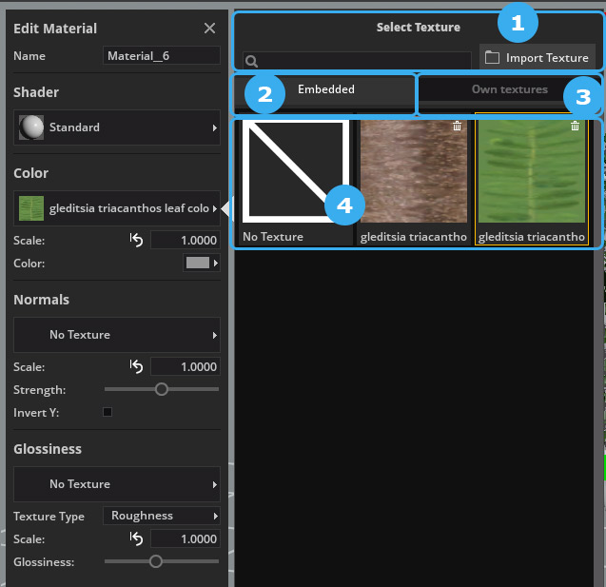
Task: Open the Glossiness No Texture dropdown
Action: [x=117, y=484]
